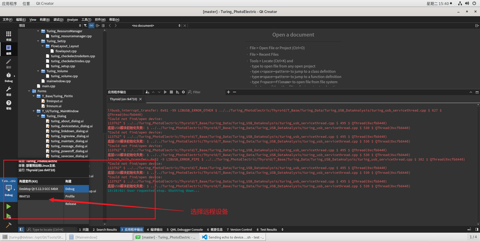Open the output panes list arrows
Viewport: 480px width, 241px height.
282,229
